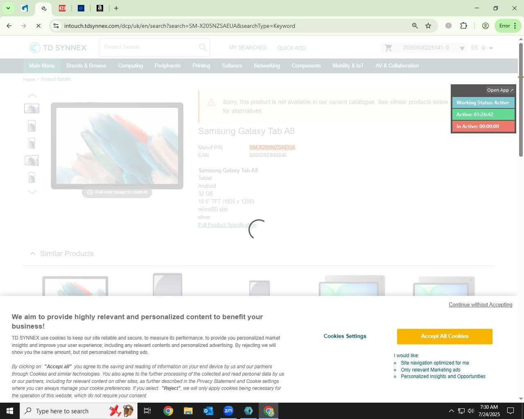The width and height of the screenshot is (524, 419).
Task: Collapse the Similar Products section
Action: coord(33,254)
